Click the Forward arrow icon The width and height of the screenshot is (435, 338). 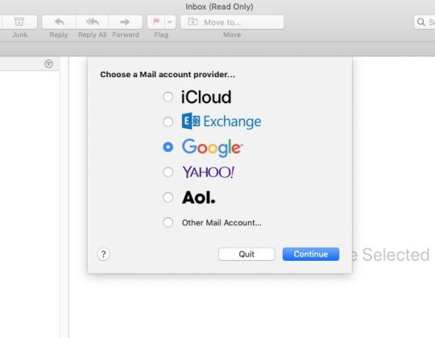126,22
